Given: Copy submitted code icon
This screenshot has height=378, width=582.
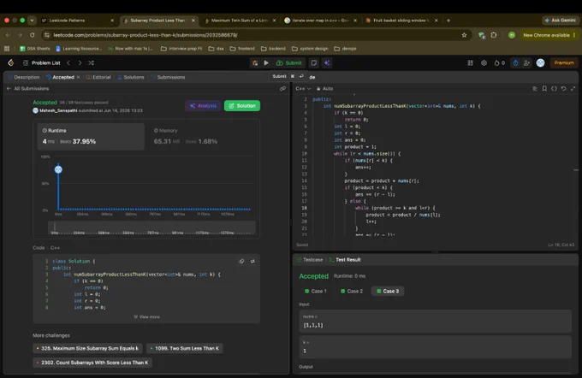Looking at the screenshot, I should coord(241,261).
